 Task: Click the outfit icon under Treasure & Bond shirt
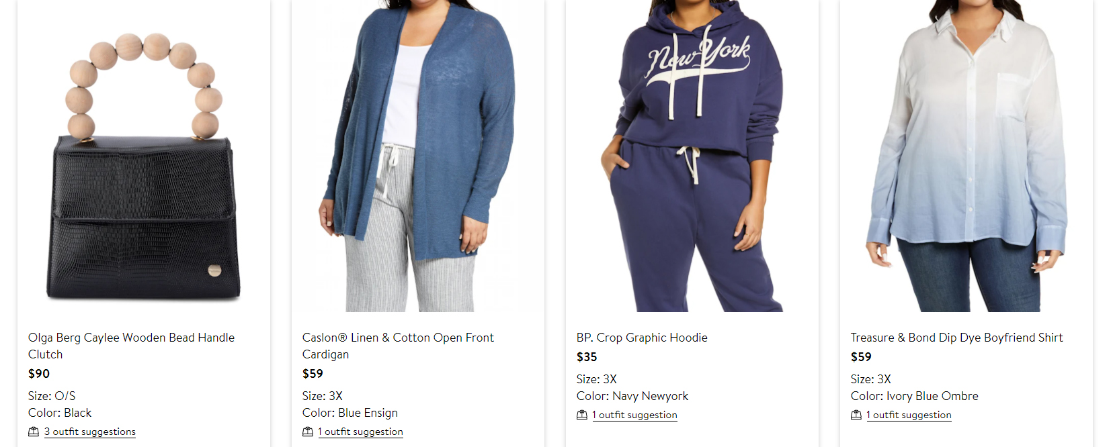pos(856,415)
